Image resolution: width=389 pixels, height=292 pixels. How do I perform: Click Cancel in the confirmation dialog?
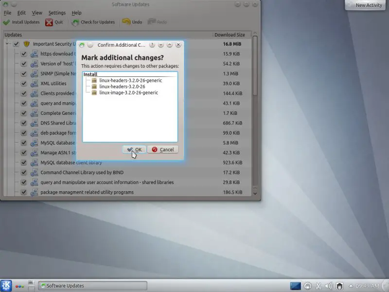(163, 149)
